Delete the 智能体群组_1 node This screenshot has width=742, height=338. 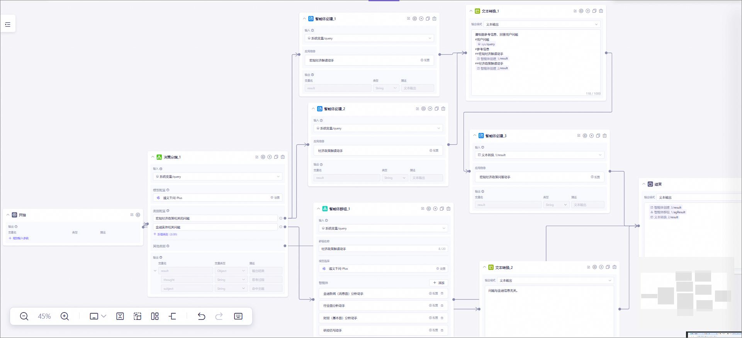click(x=448, y=209)
